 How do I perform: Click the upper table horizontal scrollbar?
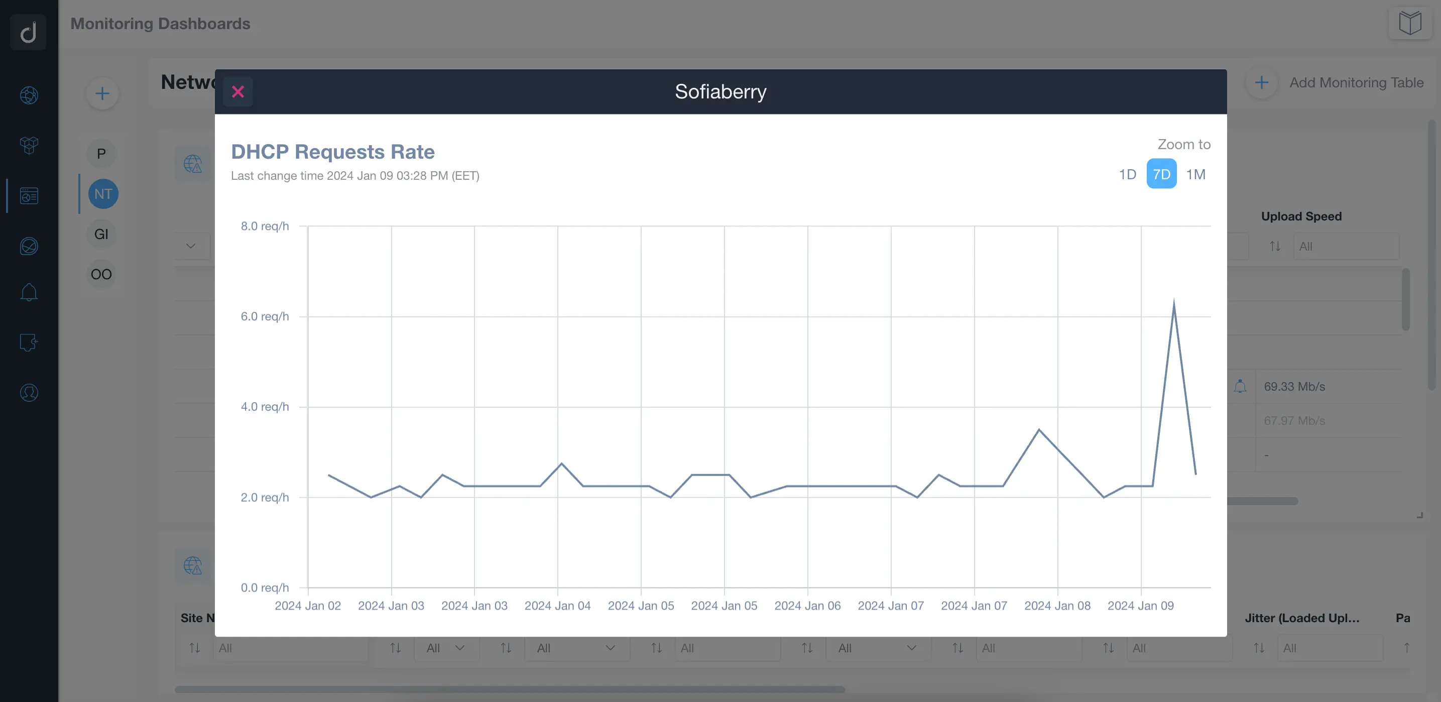click(1262, 501)
